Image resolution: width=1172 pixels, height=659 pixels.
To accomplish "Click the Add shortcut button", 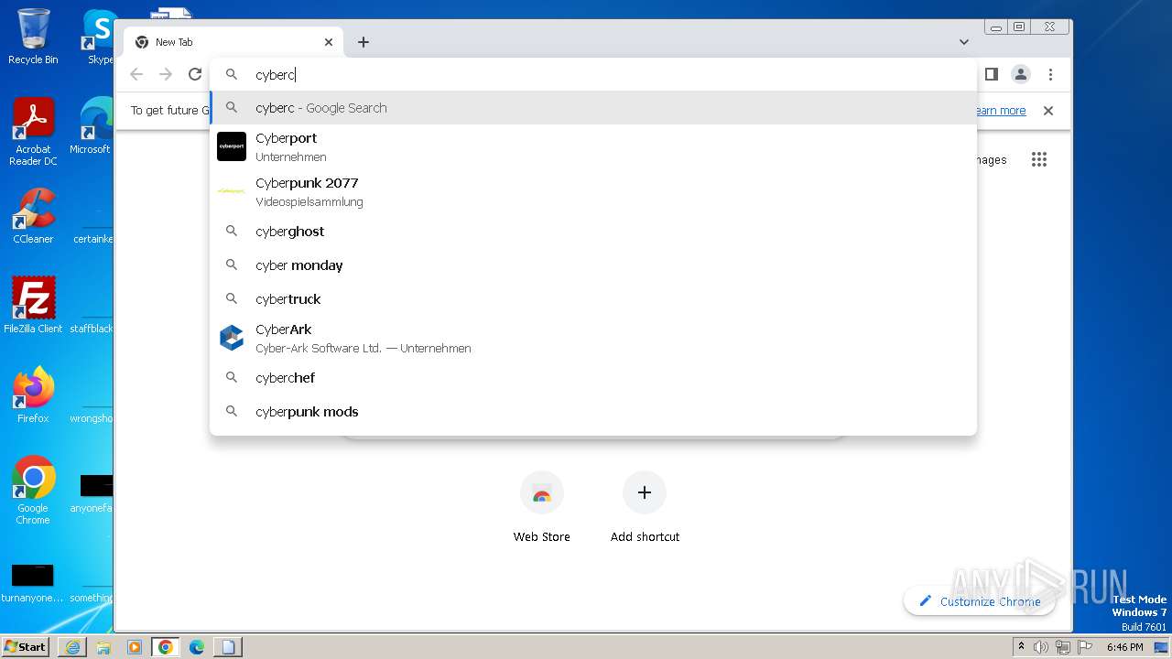I will pos(645,508).
